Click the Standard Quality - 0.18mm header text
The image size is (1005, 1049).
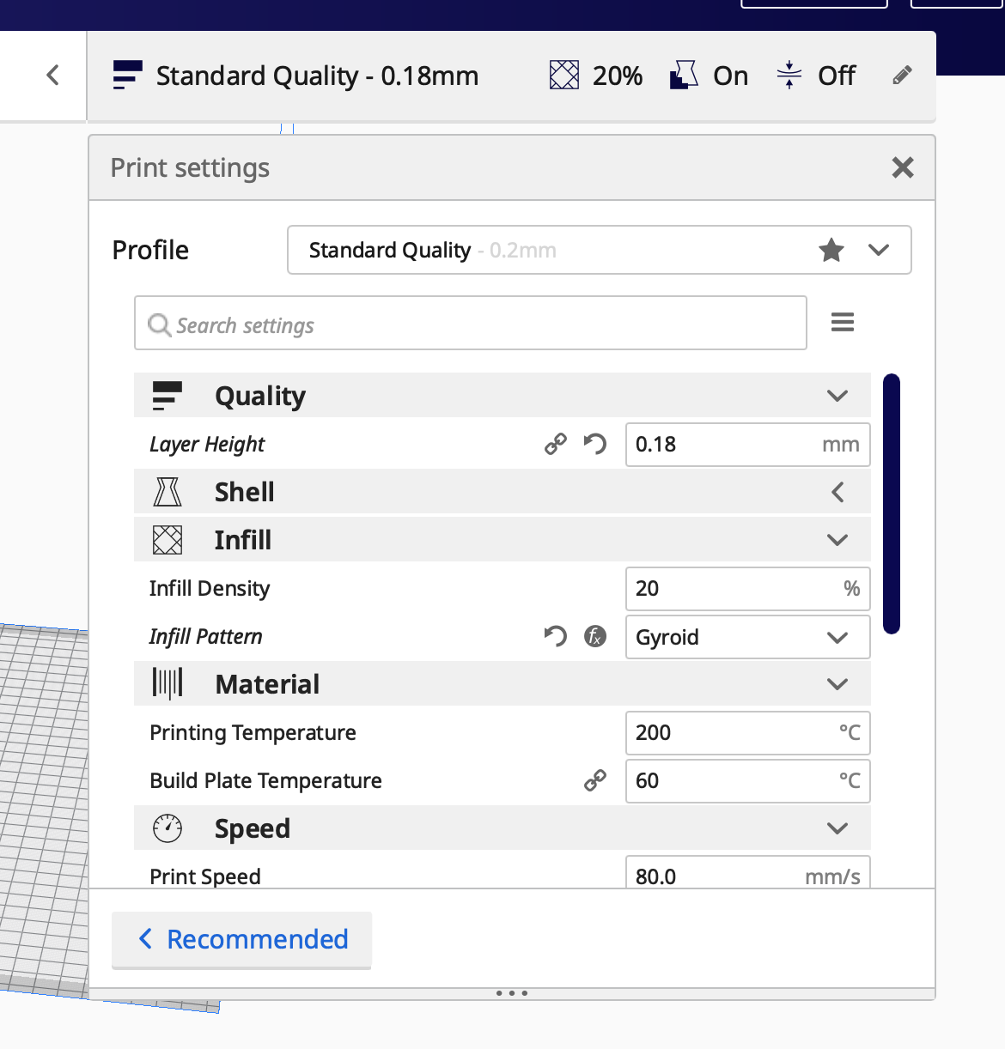coord(318,76)
